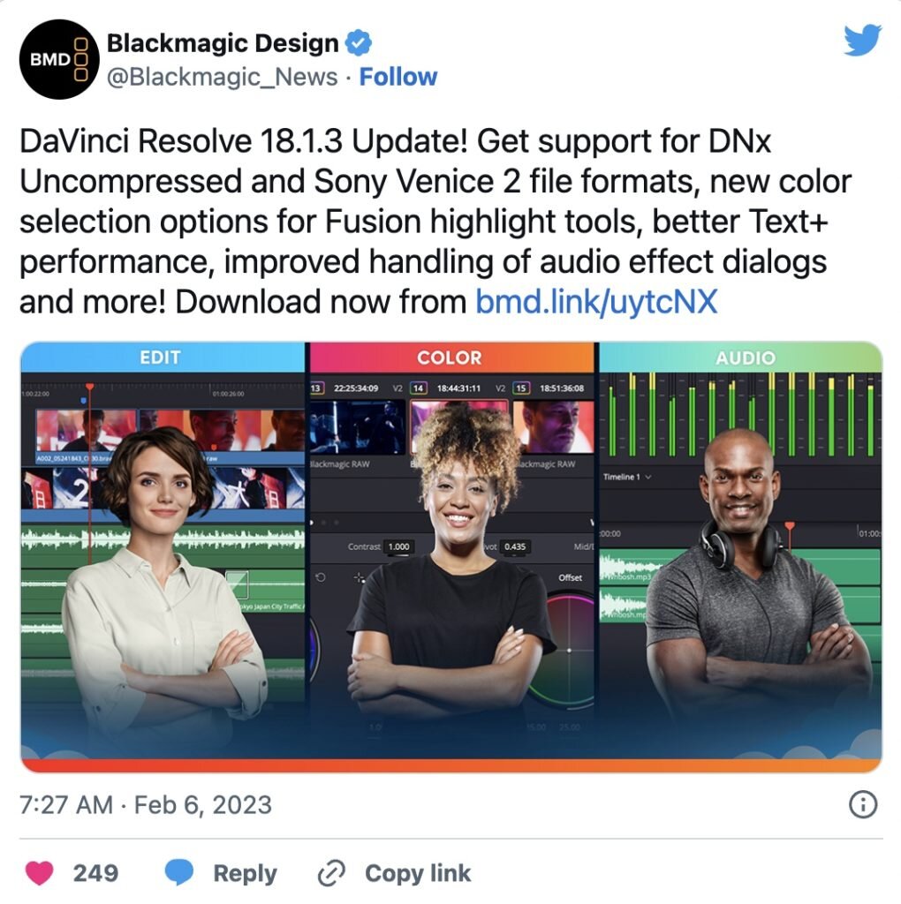Open the Twitter bird logo
The height and width of the screenshot is (904, 901).
pos(862,40)
